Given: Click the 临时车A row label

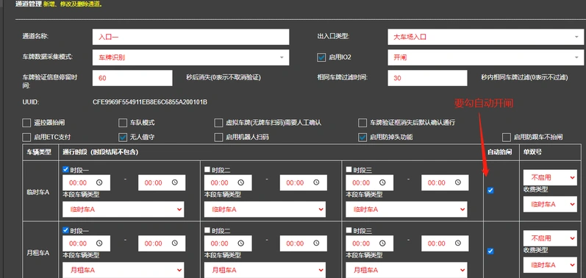Looking at the screenshot, I should 37,193.
